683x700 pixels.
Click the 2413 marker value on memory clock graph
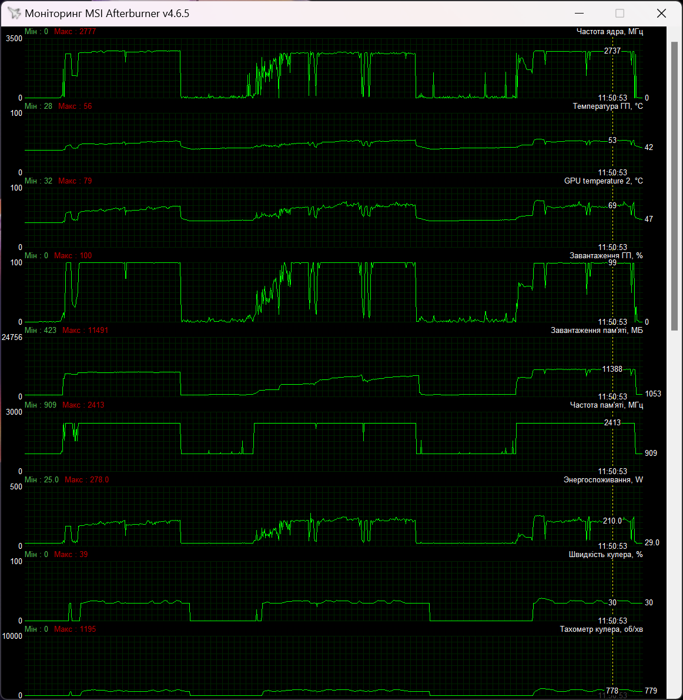[x=612, y=422]
